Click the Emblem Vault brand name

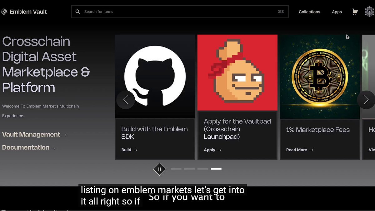[28, 12]
